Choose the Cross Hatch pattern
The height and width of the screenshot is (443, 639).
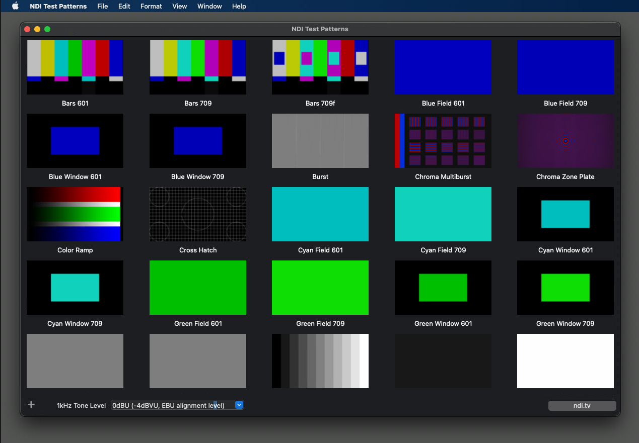tap(198, 214)
